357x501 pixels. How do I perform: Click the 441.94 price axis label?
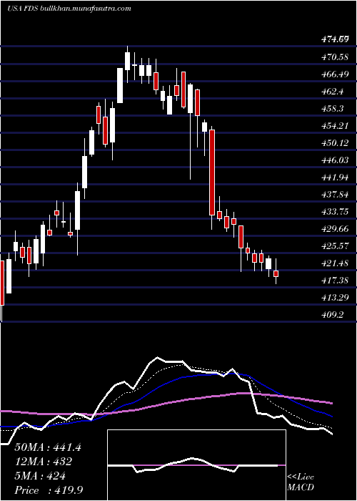(x=335, y=177)
